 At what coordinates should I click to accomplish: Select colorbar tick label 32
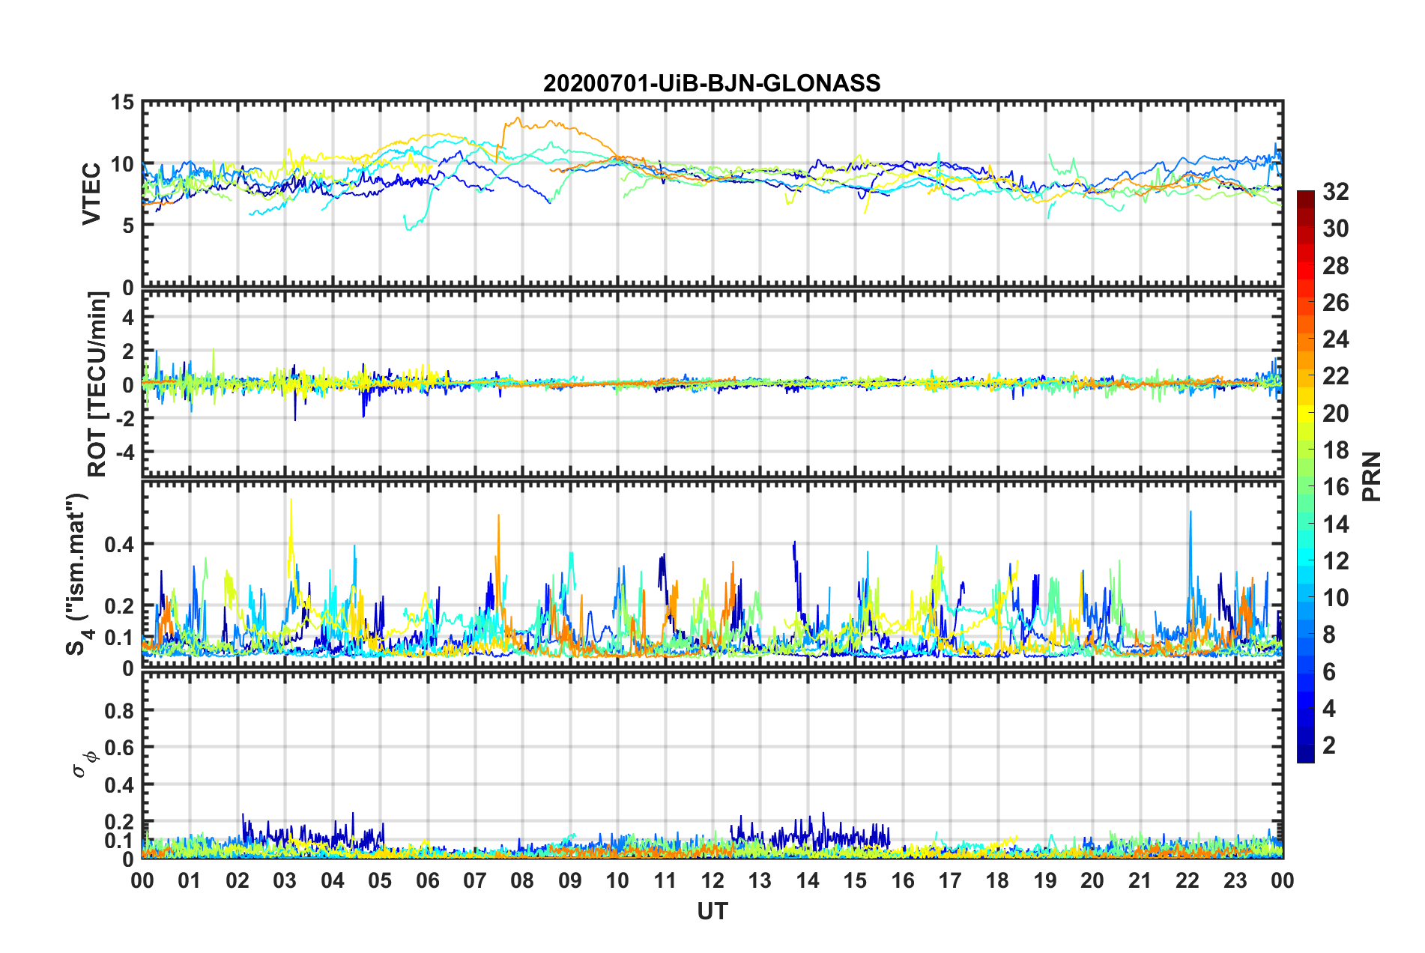click(x=1336, y=192)
